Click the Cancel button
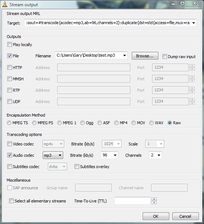Viewport: 204px width, 224px height. 185,216
